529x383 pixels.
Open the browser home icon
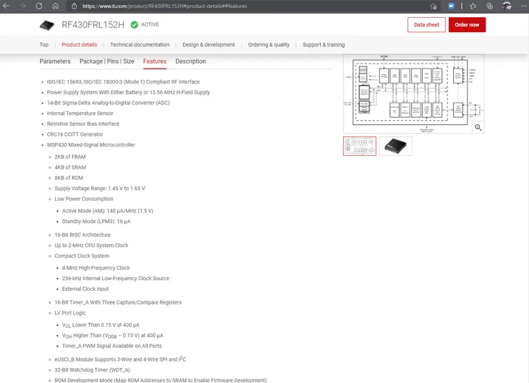[56, 6]
